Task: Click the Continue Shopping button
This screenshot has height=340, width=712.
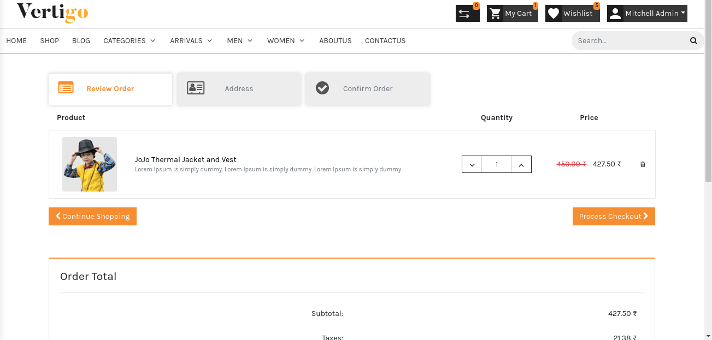Action: point(92,216)
